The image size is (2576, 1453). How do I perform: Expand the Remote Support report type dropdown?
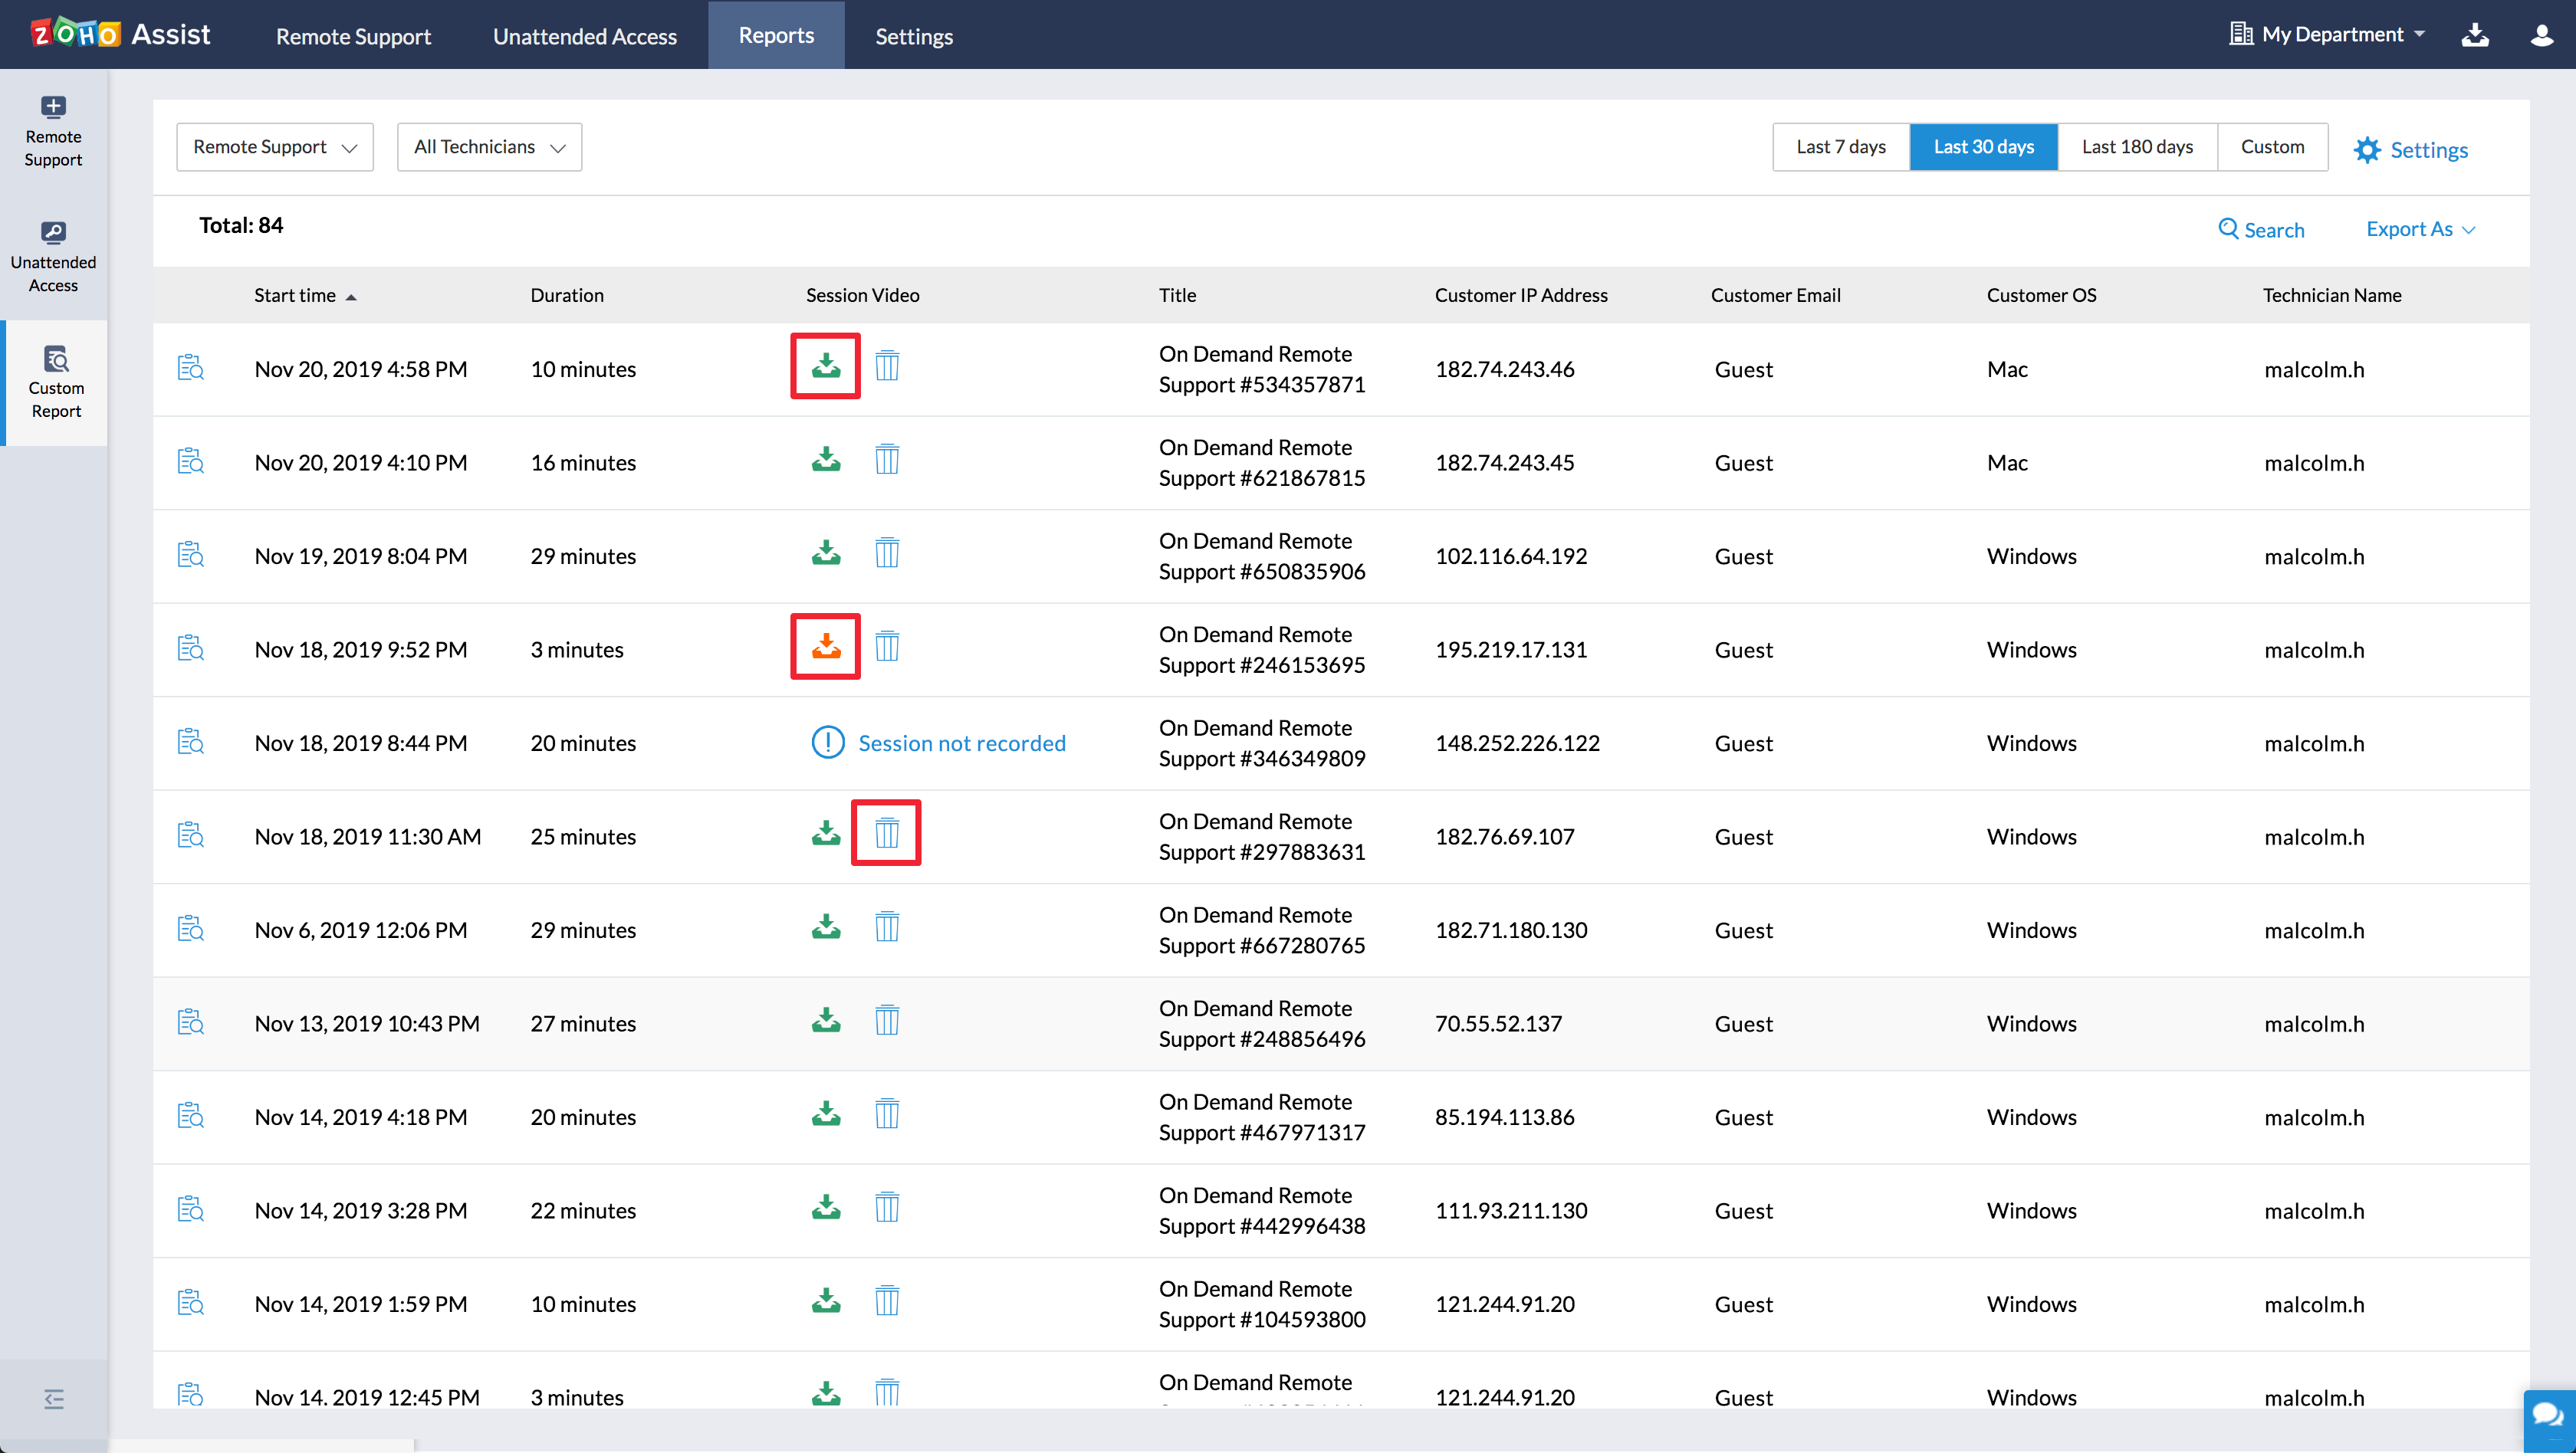tap(275, 147)
